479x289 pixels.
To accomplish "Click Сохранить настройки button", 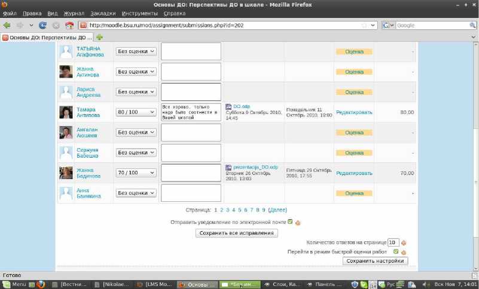I will point(375,261).
